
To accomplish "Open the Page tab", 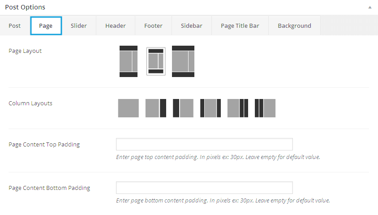I will tap(46, 26).
